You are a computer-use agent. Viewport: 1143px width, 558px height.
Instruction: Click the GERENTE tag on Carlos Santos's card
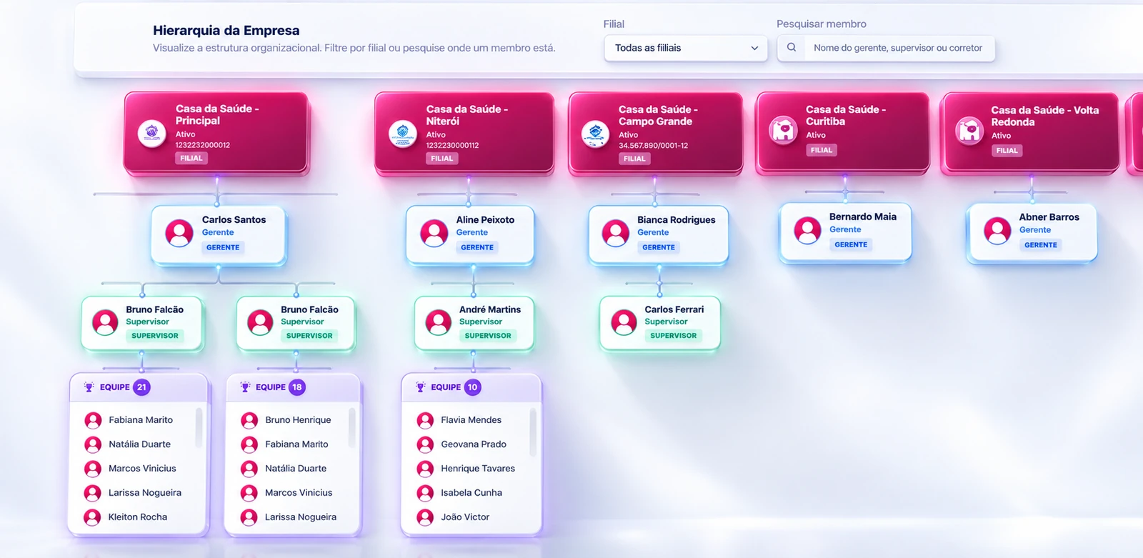pyautogui.click(x=223, y=247)
